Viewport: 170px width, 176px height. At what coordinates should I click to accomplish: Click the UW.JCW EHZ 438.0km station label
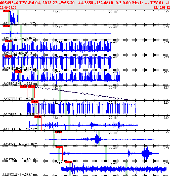point(20,144)
